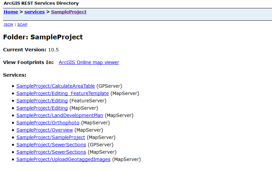
Task: Open SampleProject/UploadGeotaggedImages service
Action: [63, 159]
